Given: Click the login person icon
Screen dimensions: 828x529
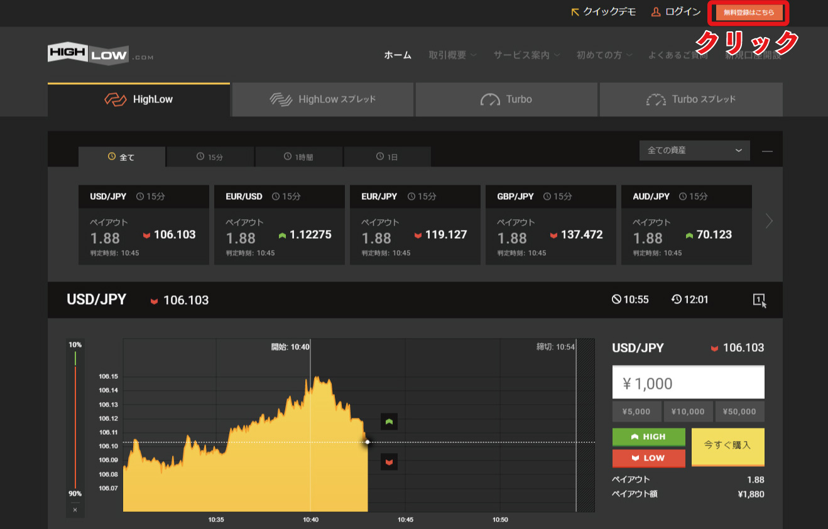Looking at the screenshot, I should pyautogui.click(x=656, y=12).
